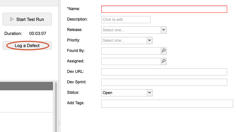Focus the red-outlined Name field
The width and height of the screenshot is (236, 132).
tap(164, 9)
